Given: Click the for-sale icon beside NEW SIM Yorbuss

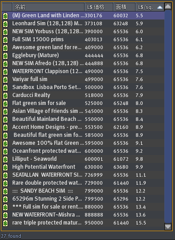Looking at the screenshot, I should tap(5, 32).
